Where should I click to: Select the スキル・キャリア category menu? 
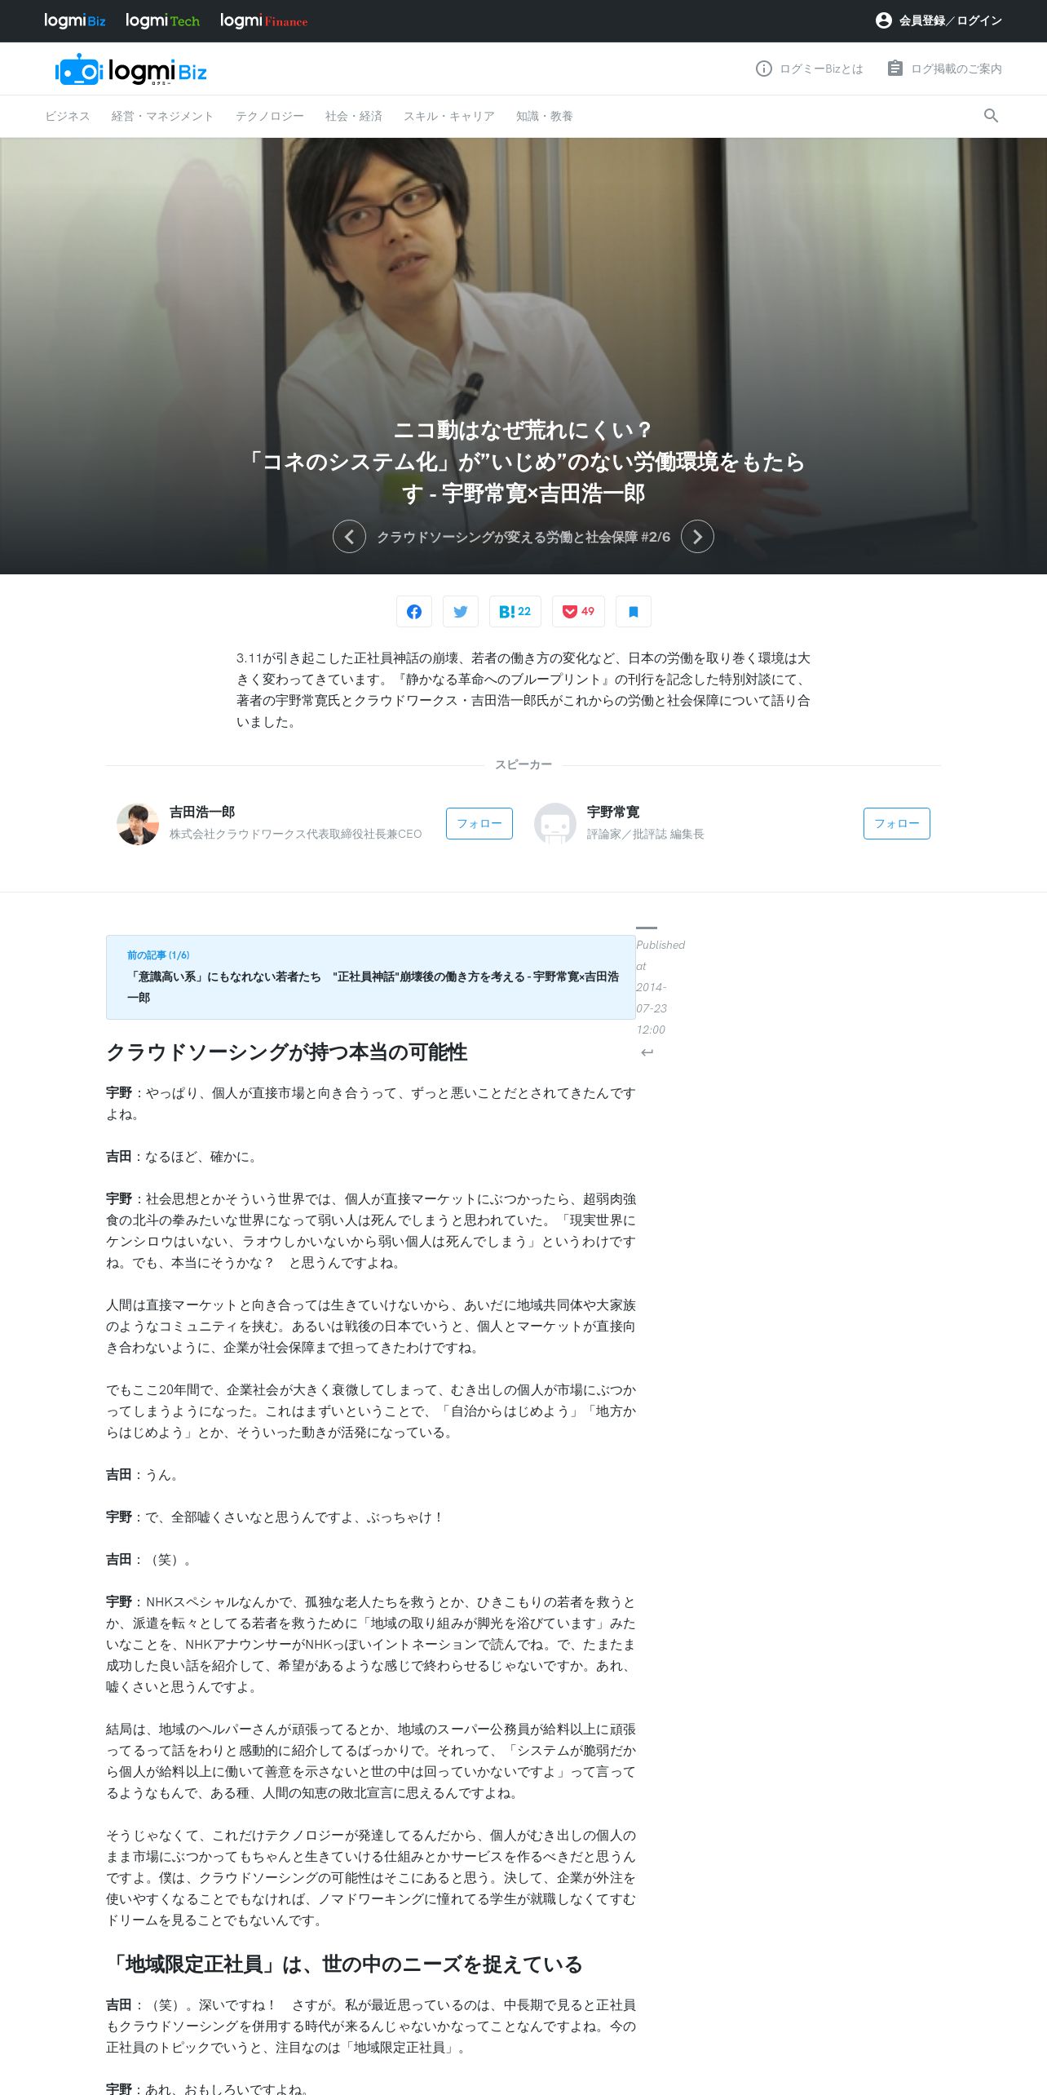point(448,116)
